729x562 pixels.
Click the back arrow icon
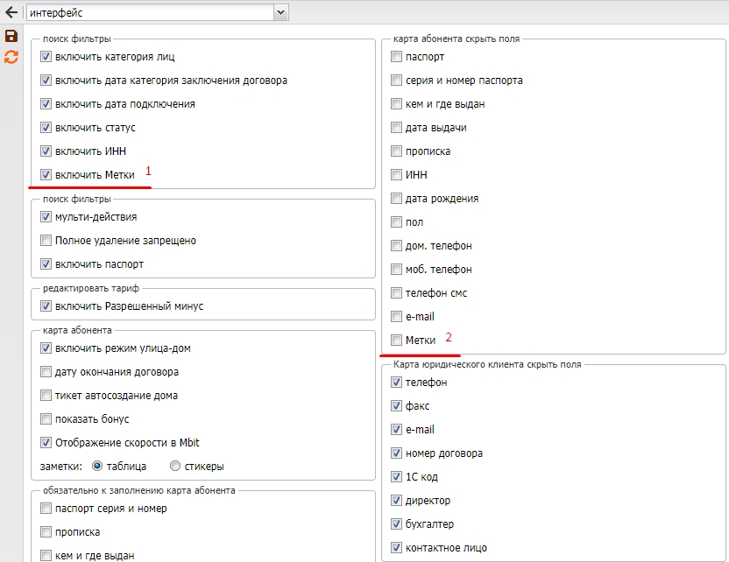[11, 13]
